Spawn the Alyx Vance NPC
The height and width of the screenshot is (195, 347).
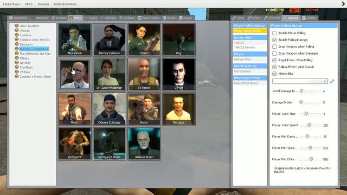75,40
